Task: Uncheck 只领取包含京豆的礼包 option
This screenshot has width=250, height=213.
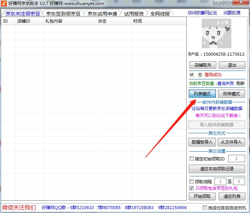Action: click(x=192, y=188)
